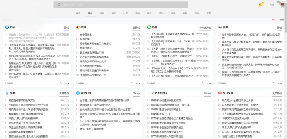The image size is (287, 139).
Task: Open more options on 澎湃 card
Action: [280, 84]
